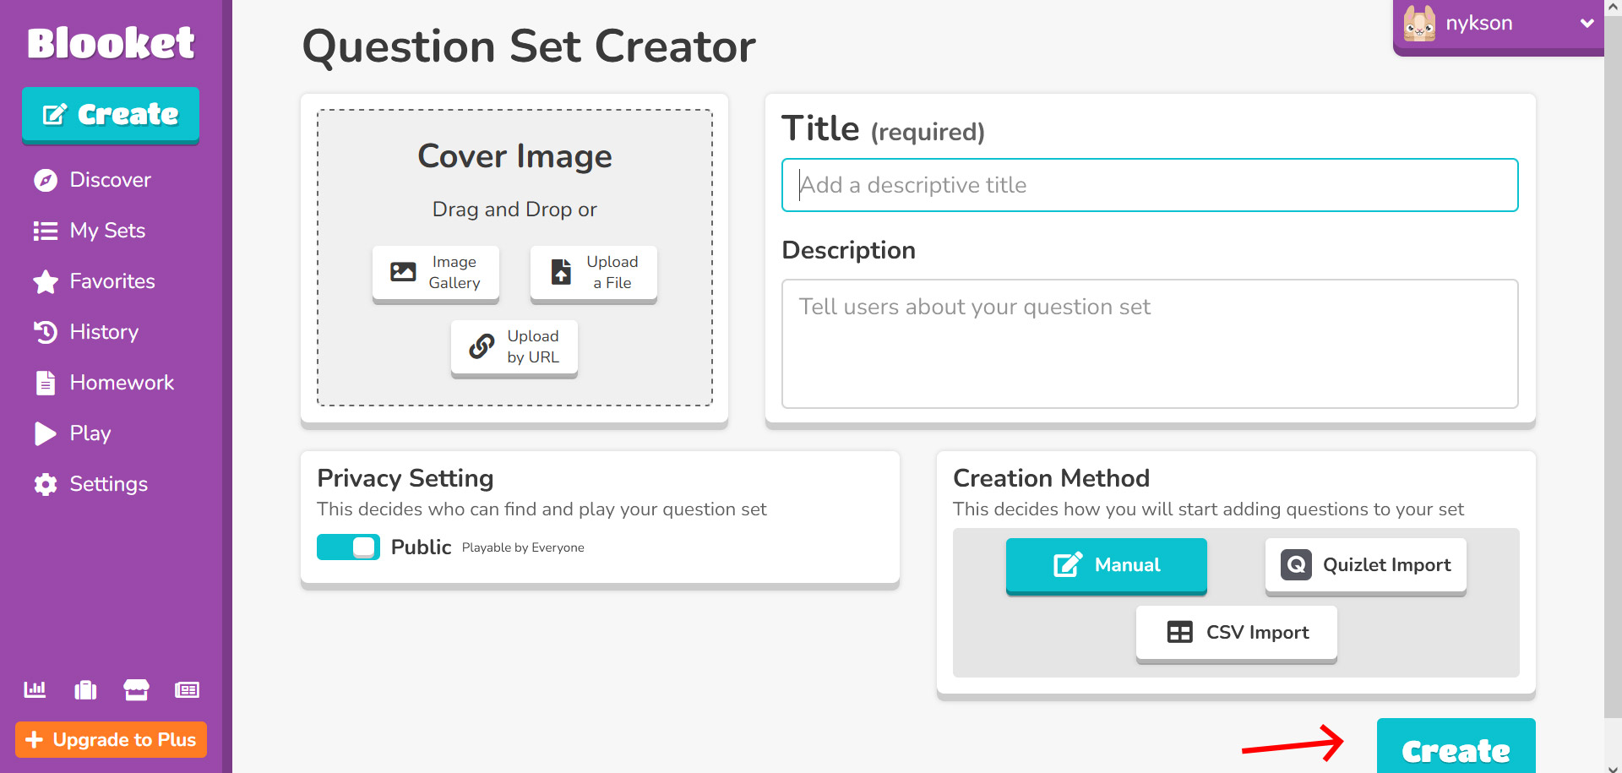Choose Quizlet Import method

click(x=1366, y=565)
